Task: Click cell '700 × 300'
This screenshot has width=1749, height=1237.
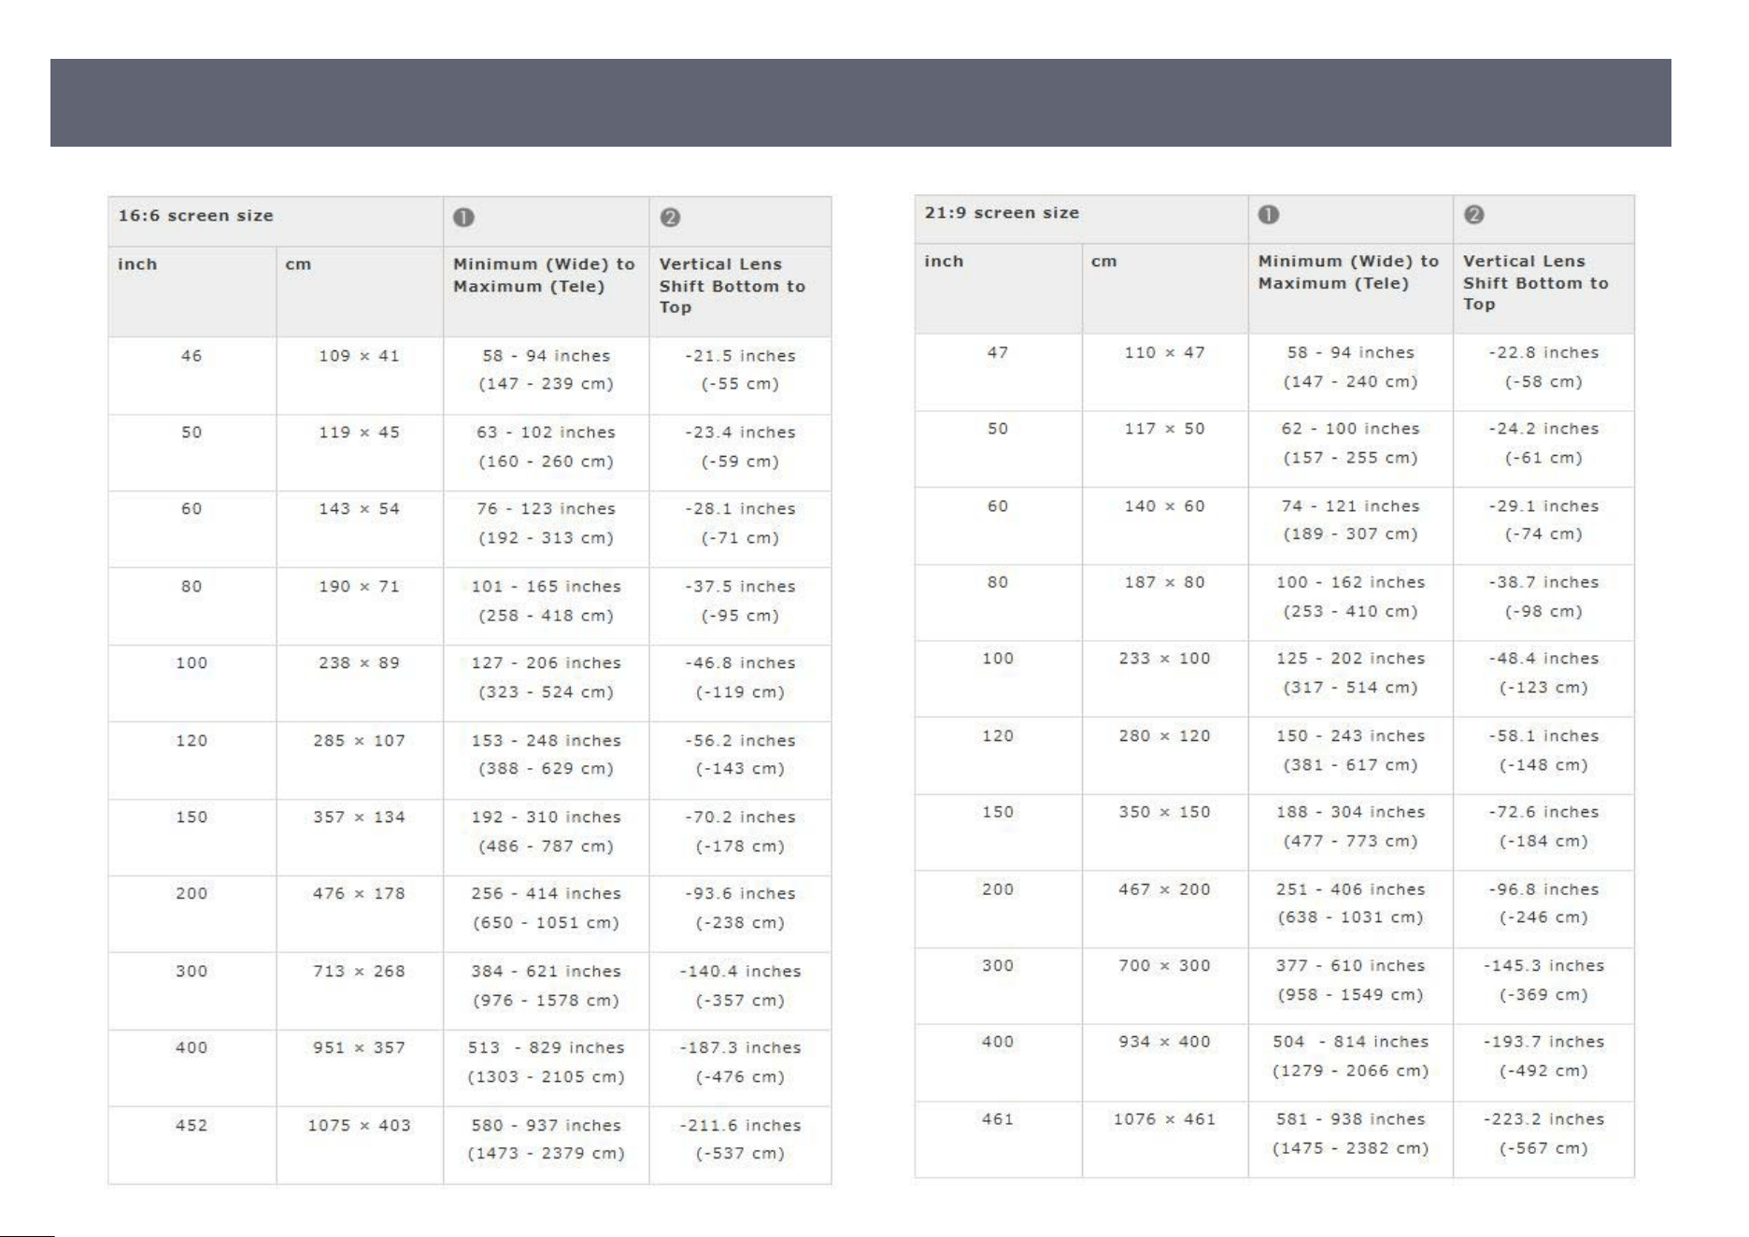Action: pos(1164,966)
